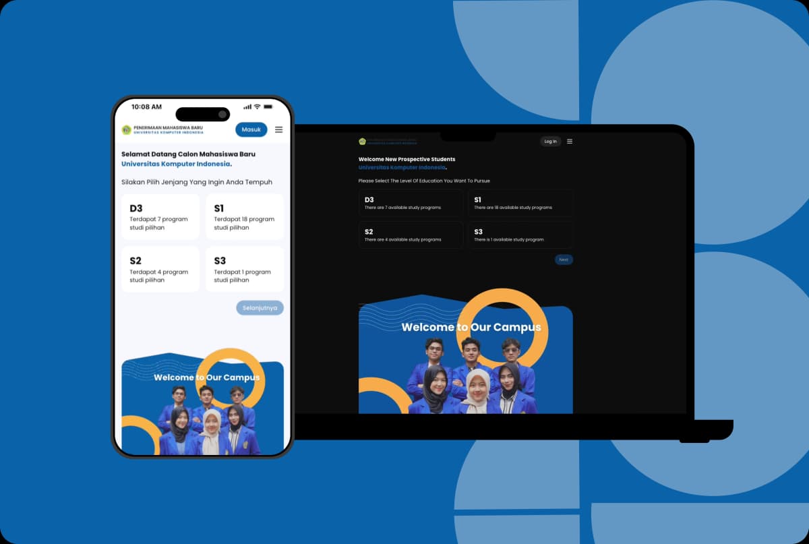Tap the Selanjutnya button
Screen dimensions: 809x544
(x=260, y=308)
